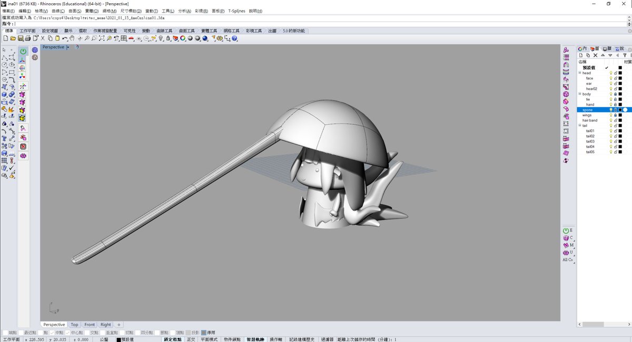Viewport: 632px width, 342px height.
Task: Click the Select arrow tool in left toolbar
Action: (x=4, y=50)
